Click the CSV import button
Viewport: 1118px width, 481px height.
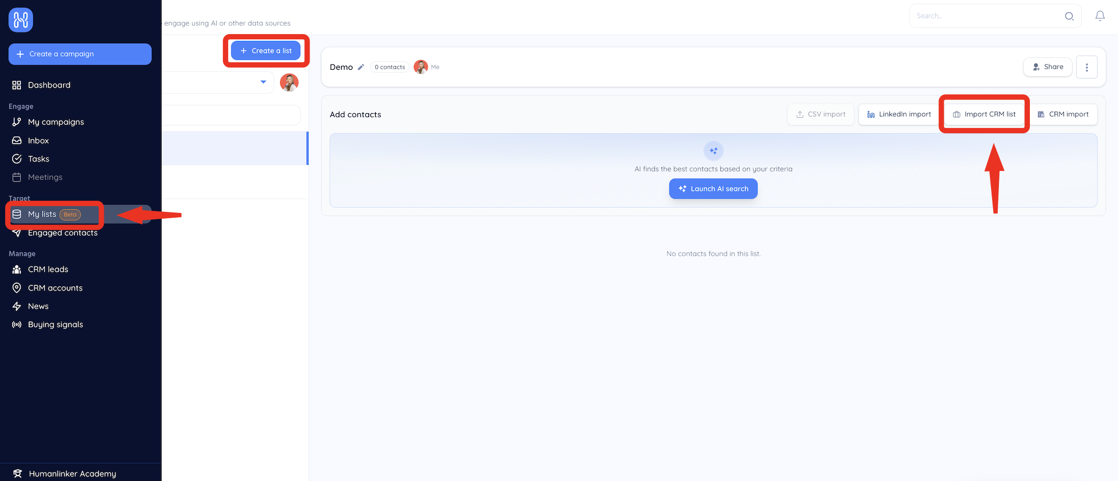coord(821,114)
